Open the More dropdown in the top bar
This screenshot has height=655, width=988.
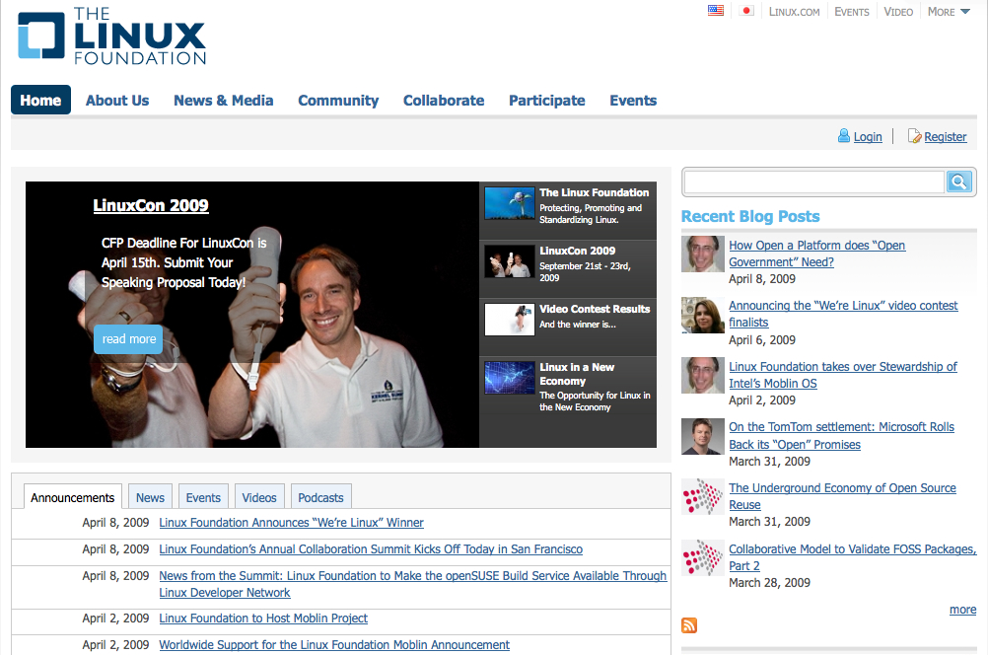click(944, 11)
